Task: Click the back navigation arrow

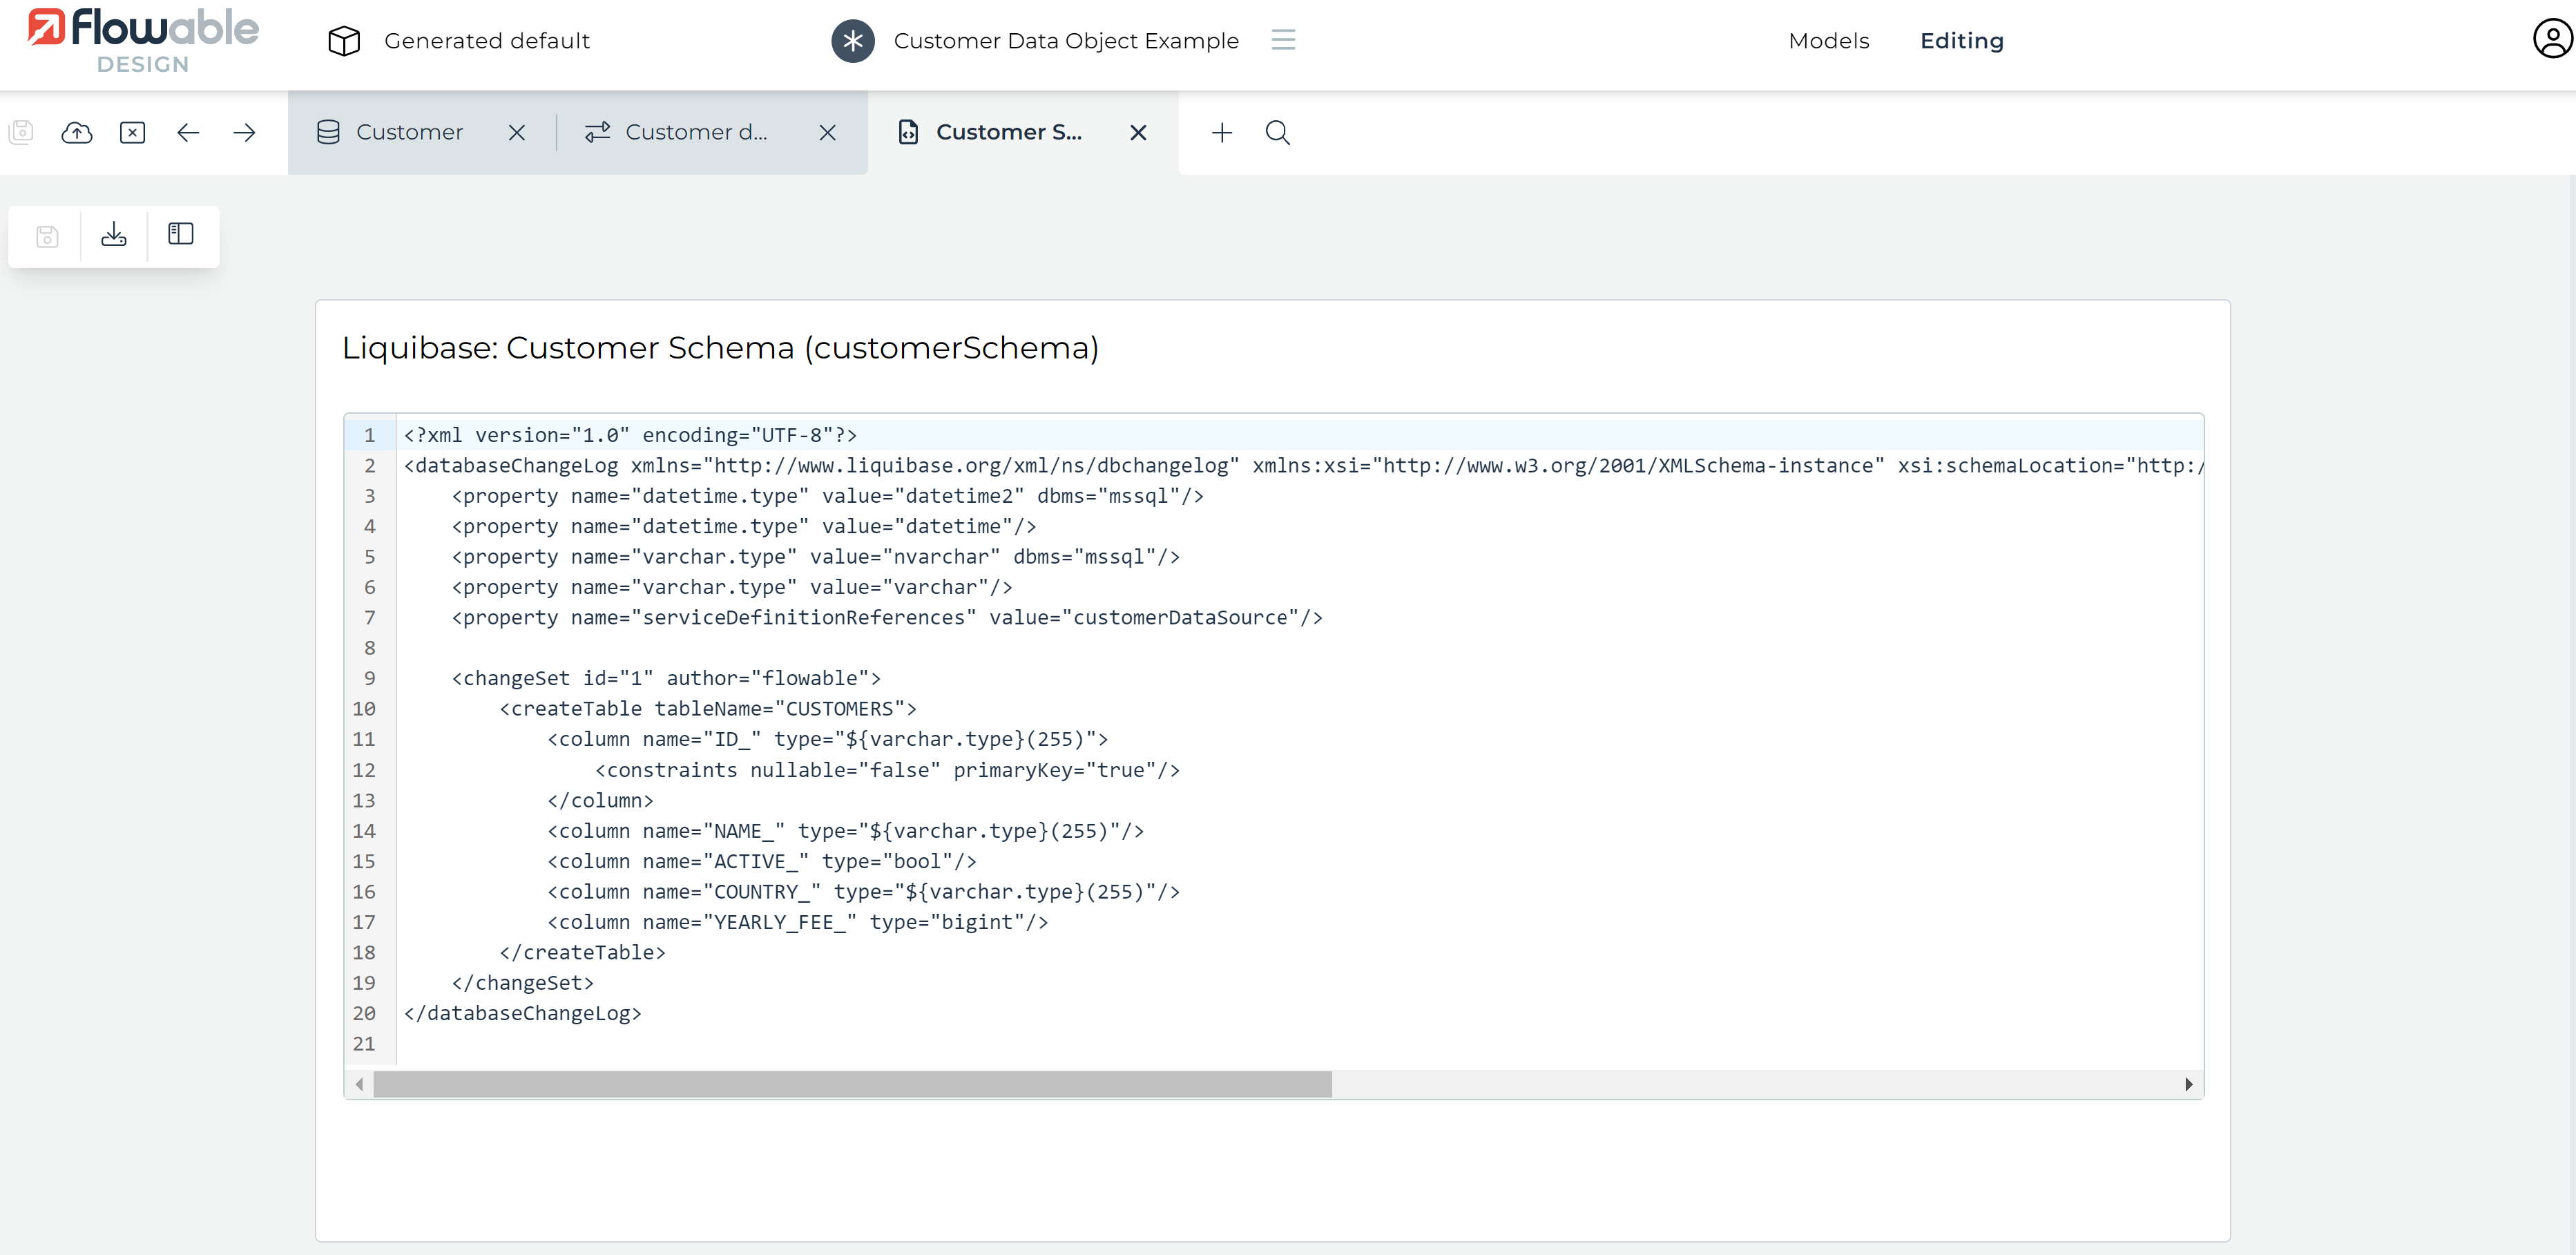Action: [188, 132]
